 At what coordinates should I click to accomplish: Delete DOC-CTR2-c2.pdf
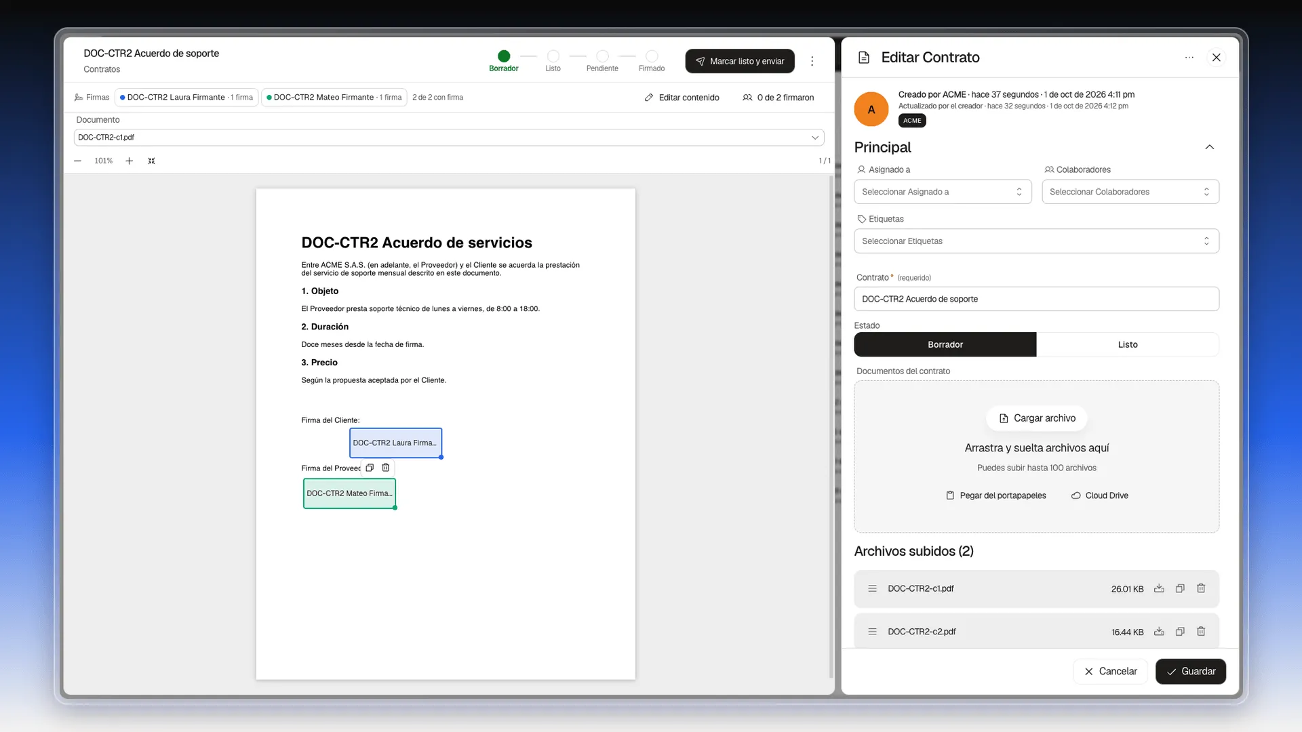1201,632
